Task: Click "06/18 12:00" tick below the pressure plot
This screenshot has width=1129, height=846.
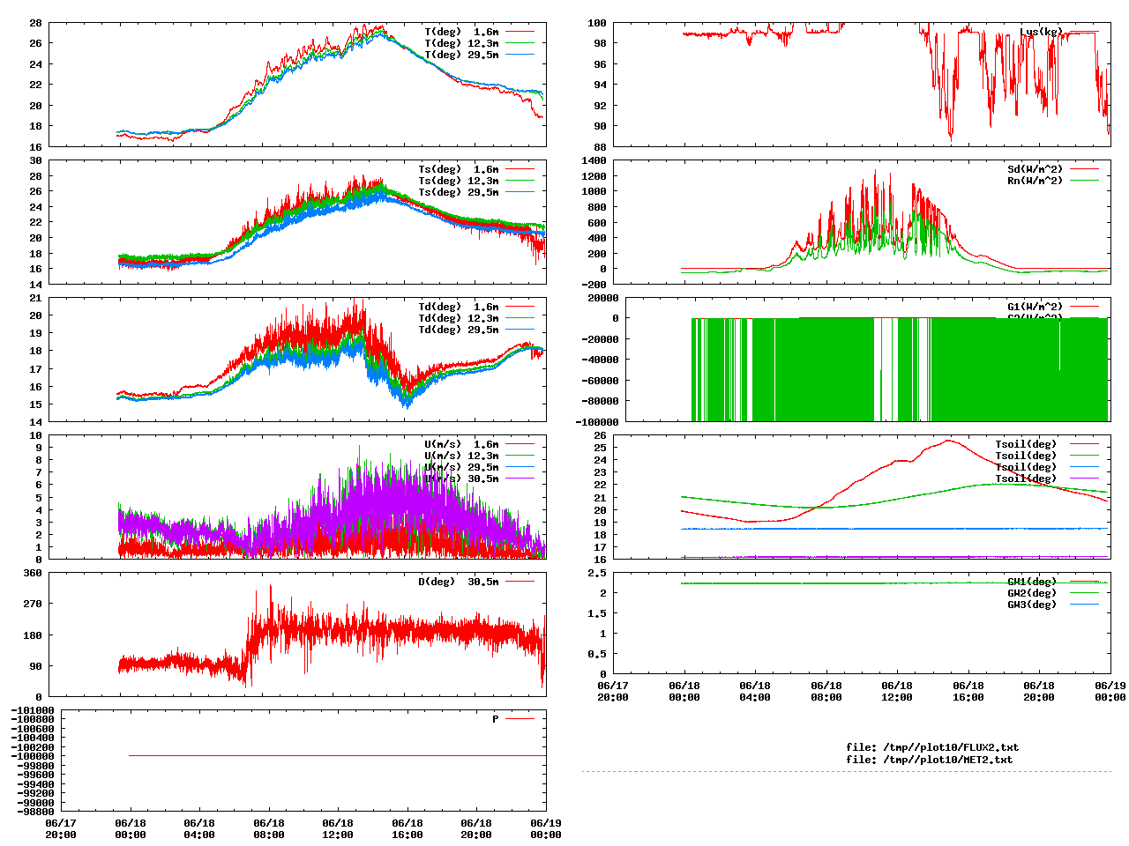Action: [x=338, y=828]
